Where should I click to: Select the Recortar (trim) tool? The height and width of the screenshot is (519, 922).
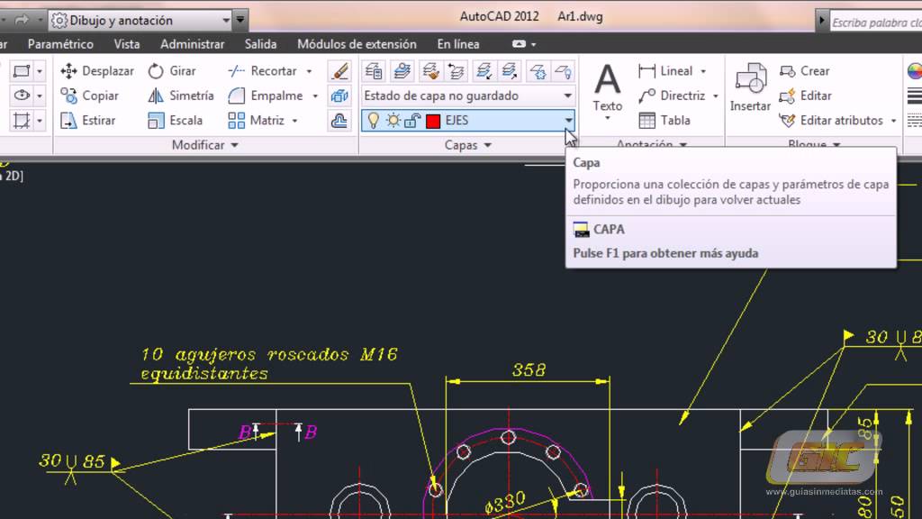pyautogui.click(x=262, y=71)
